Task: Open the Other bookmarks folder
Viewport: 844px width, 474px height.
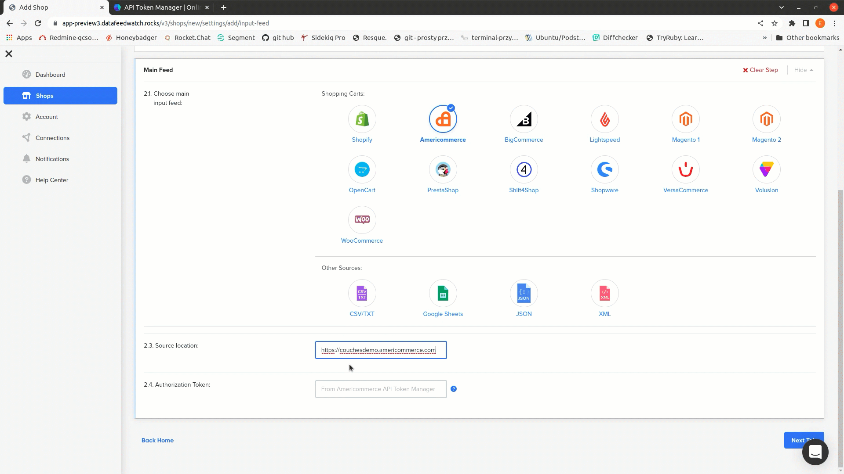Action: coord(808,38)
